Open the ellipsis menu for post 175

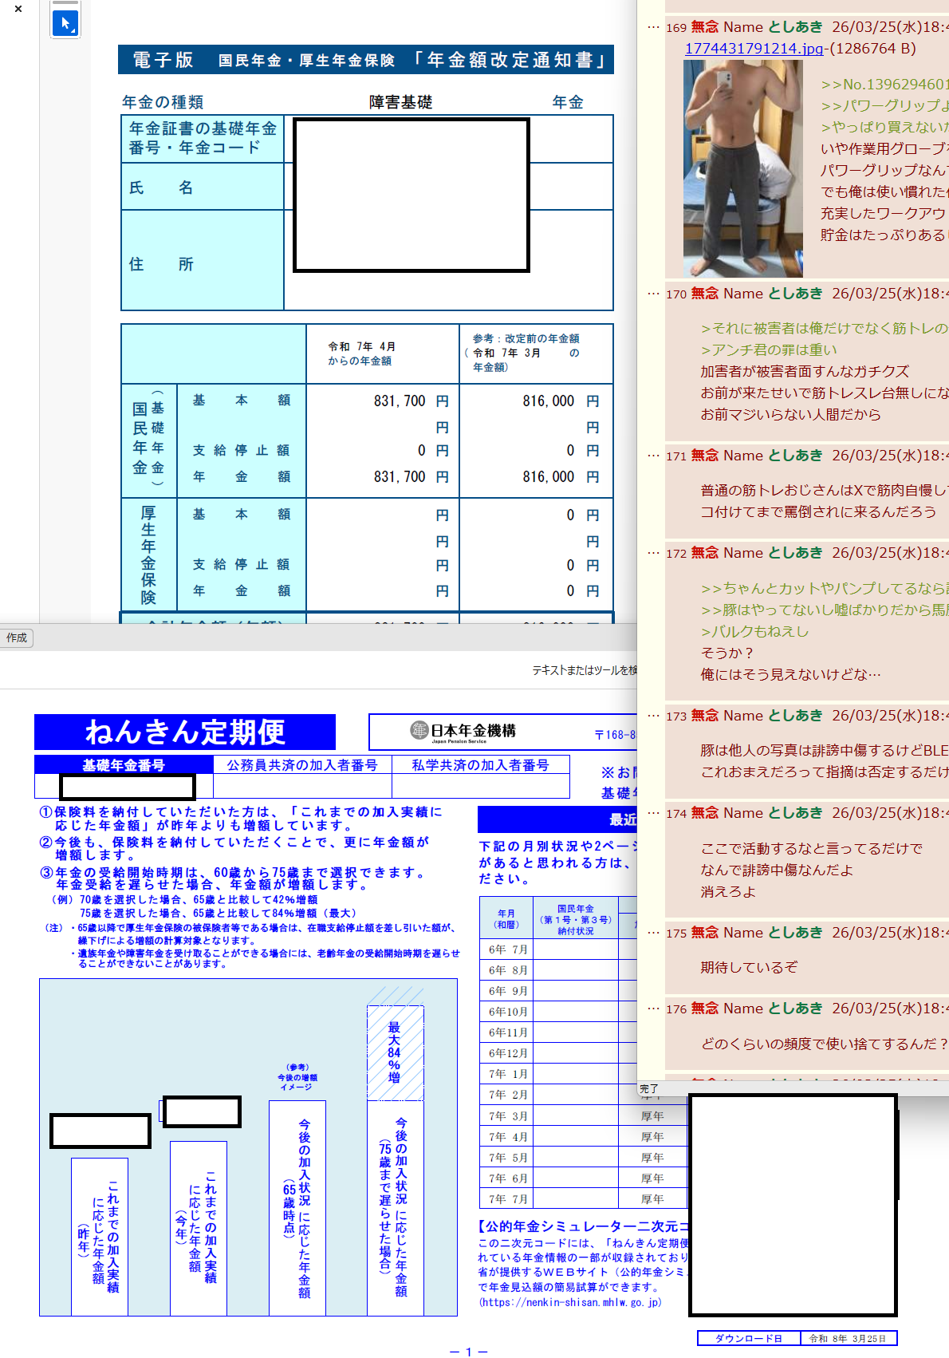[652, 933]
